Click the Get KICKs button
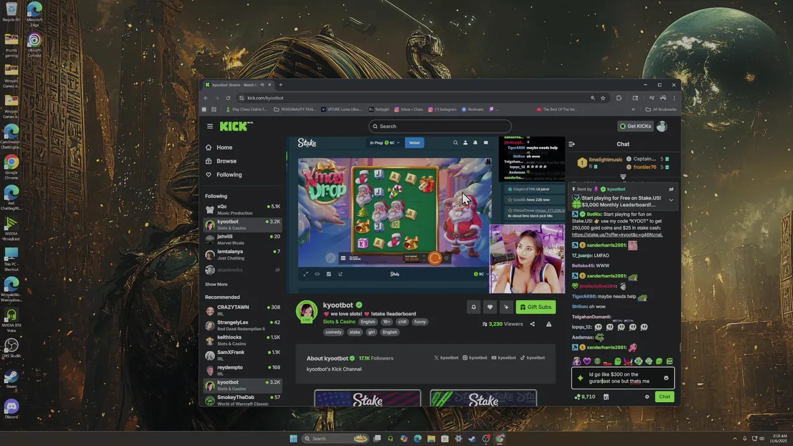This screenshot has height=446, width=793. (x=635, y=126)
